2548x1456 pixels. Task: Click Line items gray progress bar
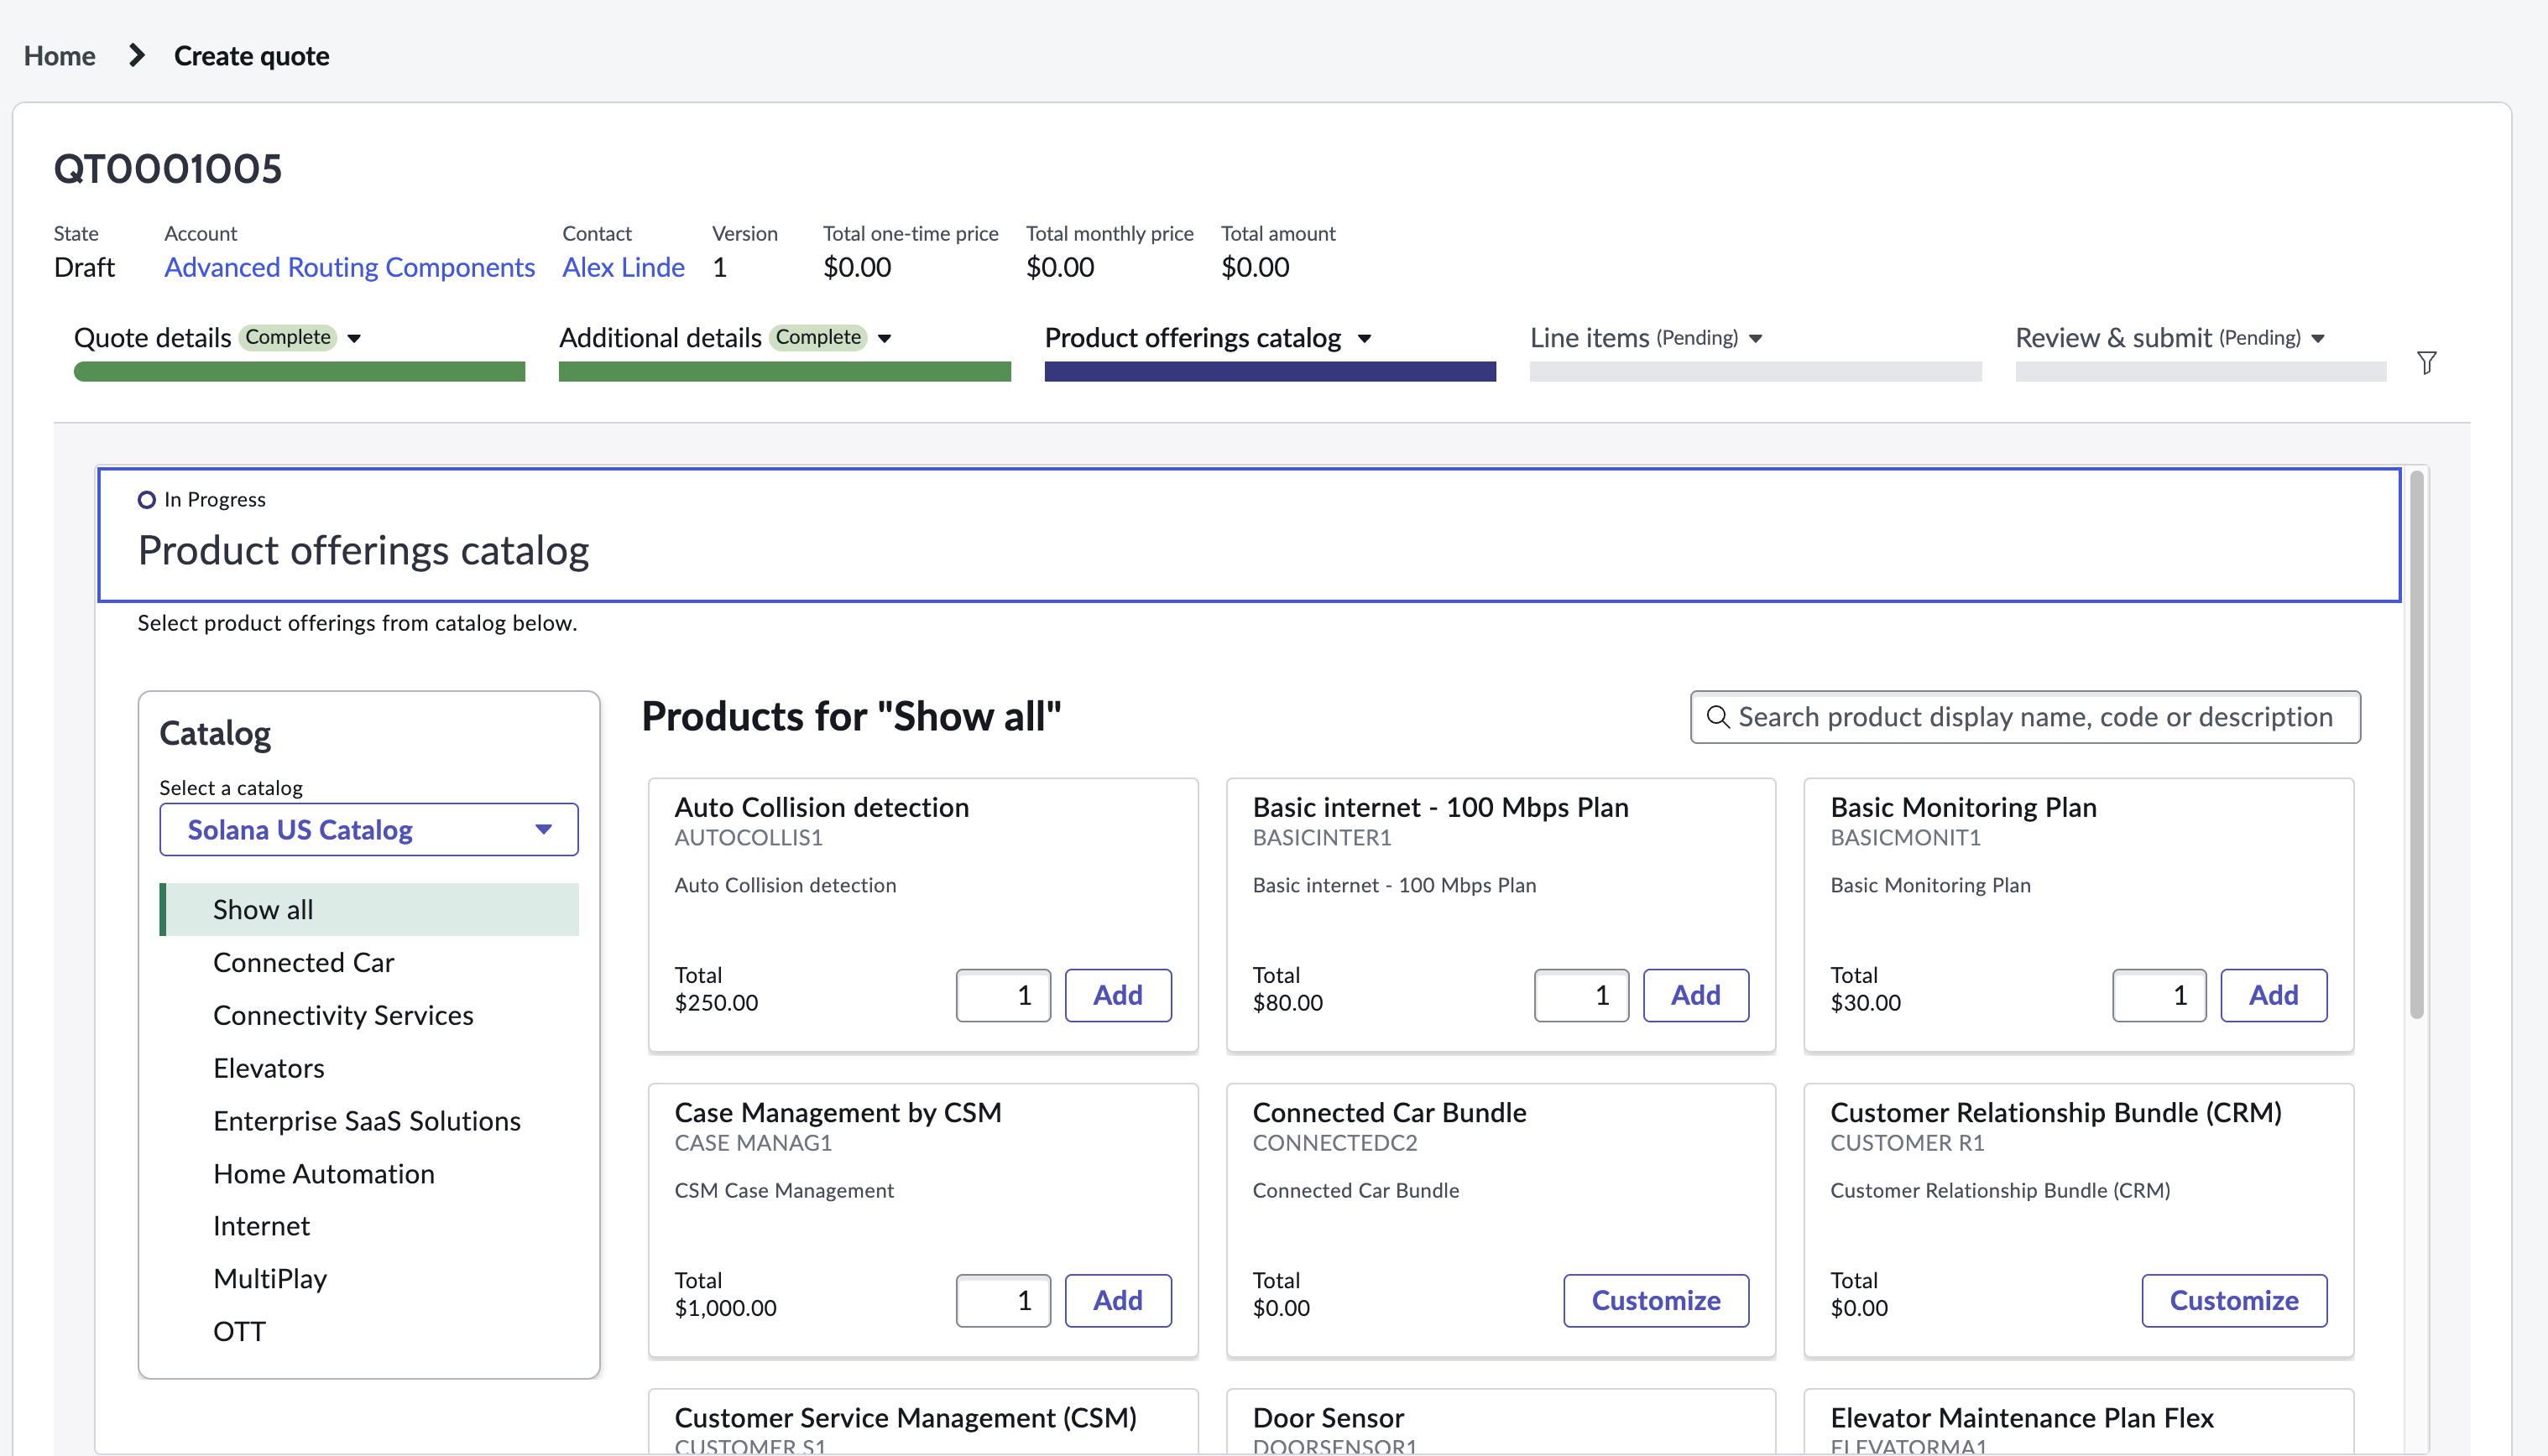click(1756, 372)
